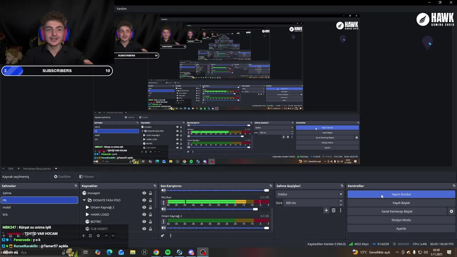Toggle visibility of Ortam Kaynağı 2 source
Image resolution: width=457 pixels, height=257 pixels.
[144, 207]
